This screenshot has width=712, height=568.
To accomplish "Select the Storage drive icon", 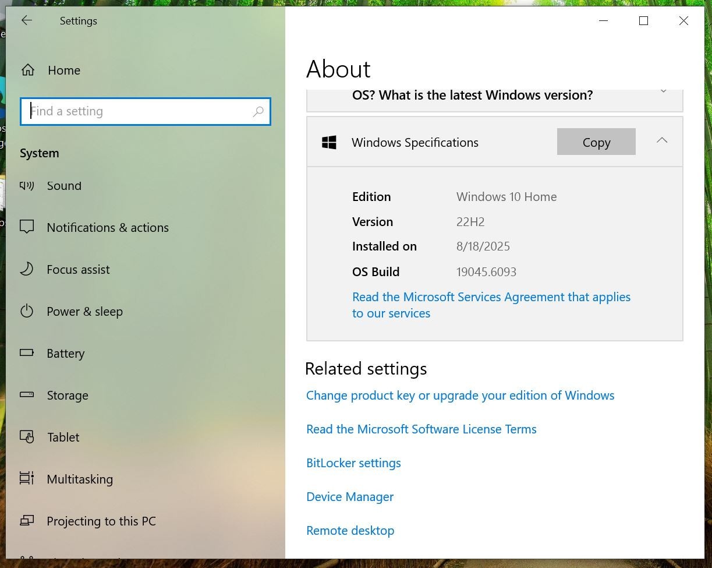I will (x=27, y=395).
